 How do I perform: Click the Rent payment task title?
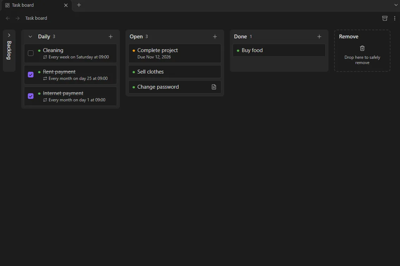pyautogui.click(x=59, y=71)
